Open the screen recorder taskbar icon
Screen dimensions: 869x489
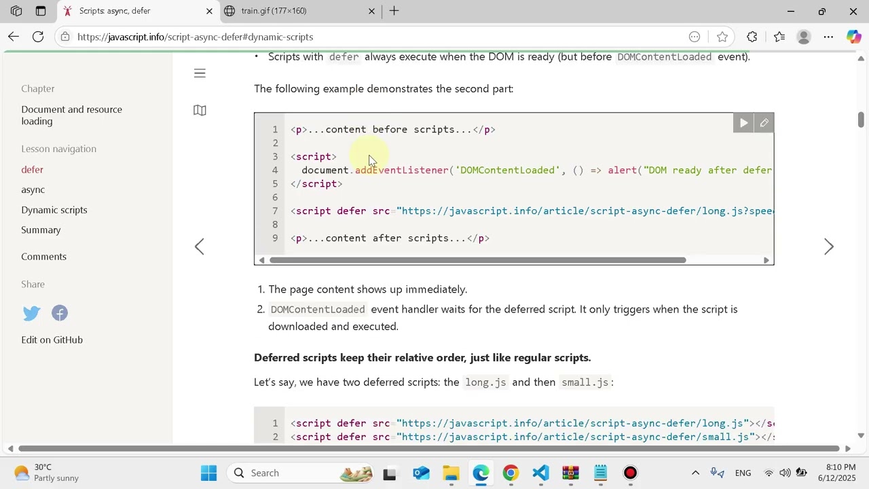coord(630,473)
